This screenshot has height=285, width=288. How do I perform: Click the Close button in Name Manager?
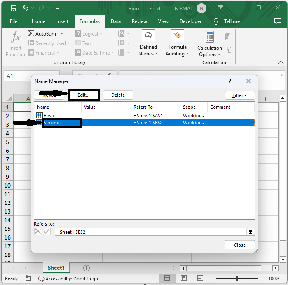coord(240,245)
